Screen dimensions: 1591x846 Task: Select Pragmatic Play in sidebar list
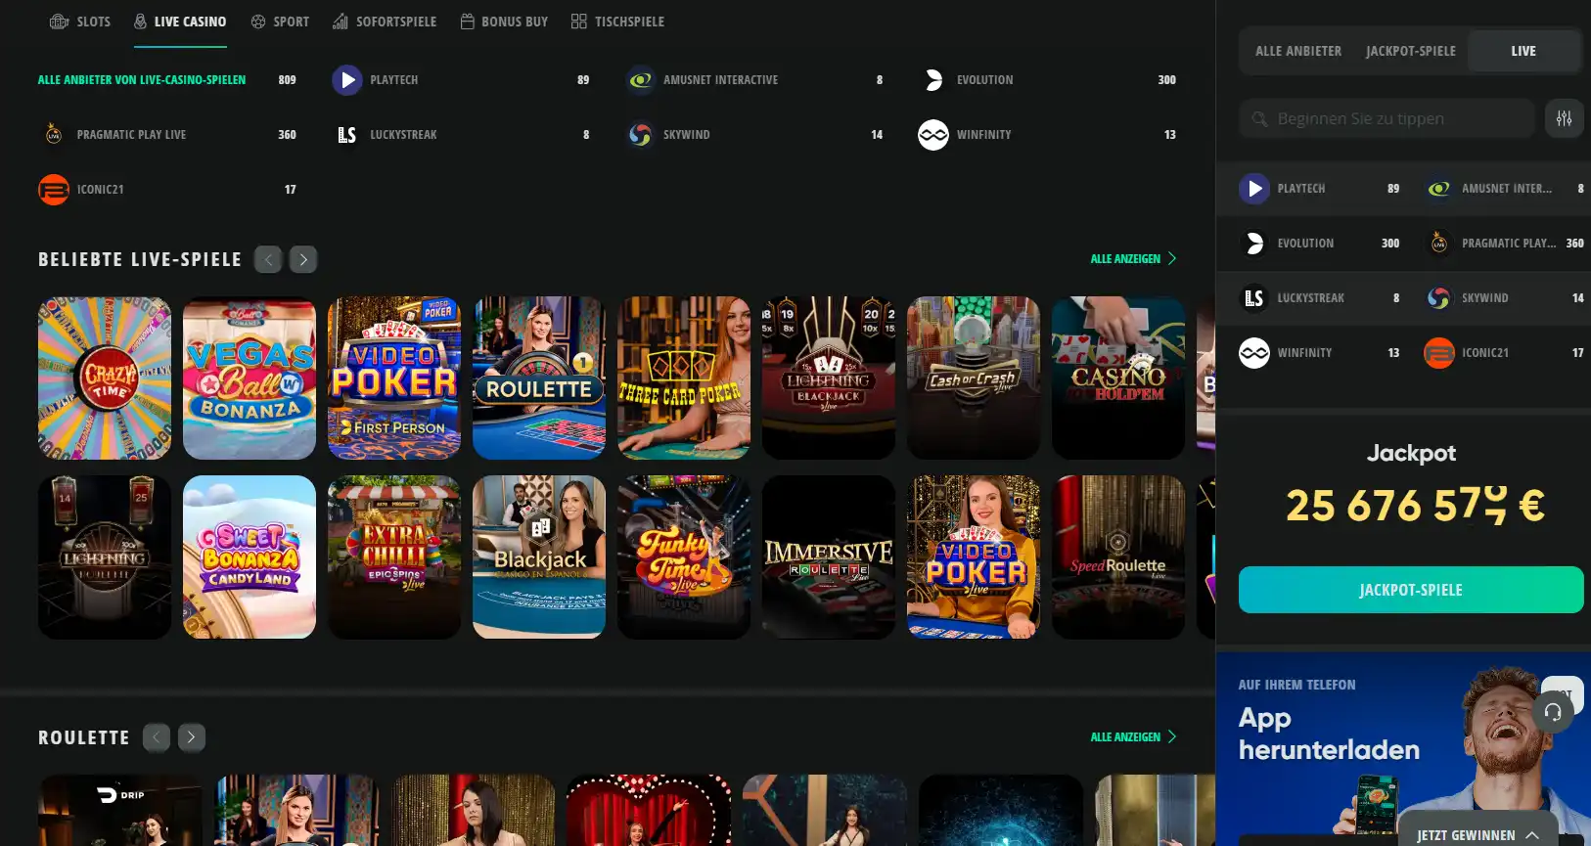tap(1505, 244)
